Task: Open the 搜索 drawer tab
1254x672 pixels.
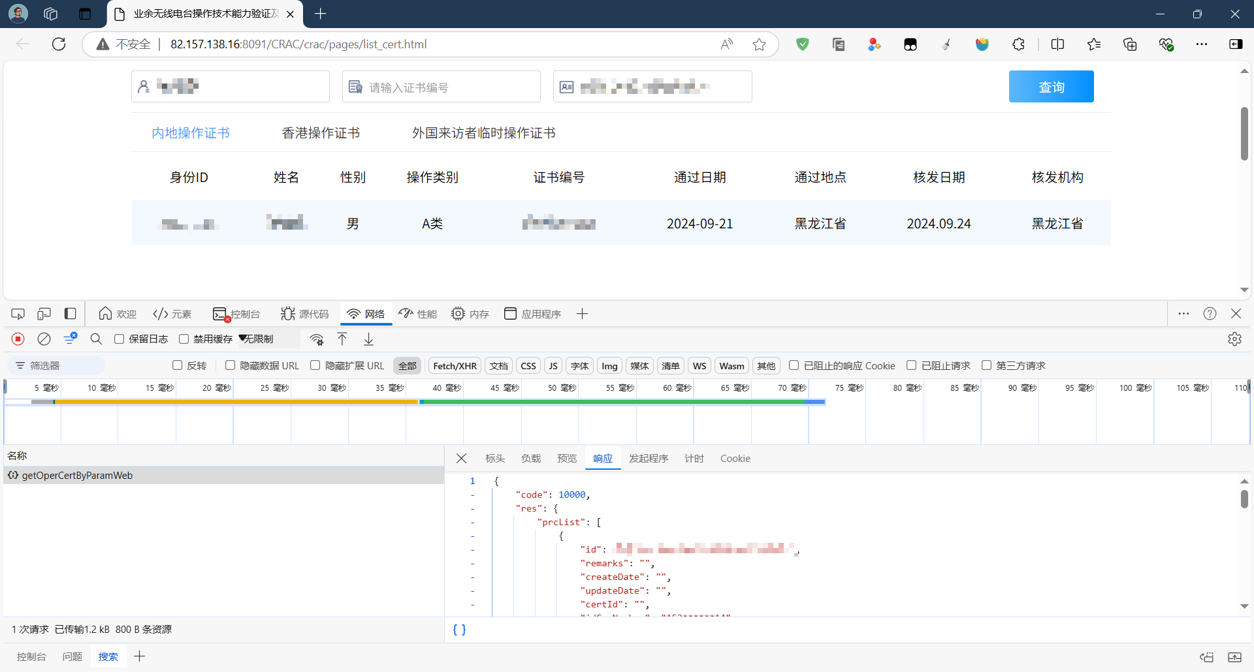Action: click(x=108, y=656)
